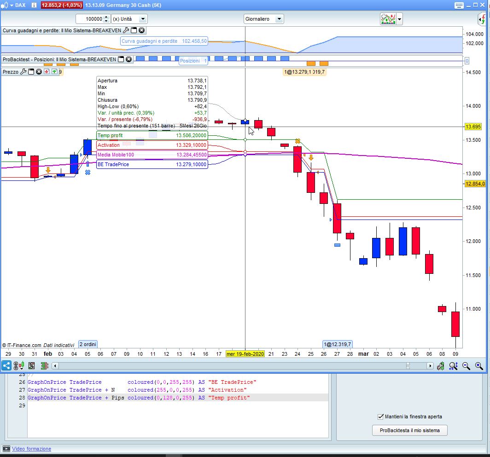Maximize the Curva guadagni e perdite panel
The image size is (490, 457).
pos(134,30)
